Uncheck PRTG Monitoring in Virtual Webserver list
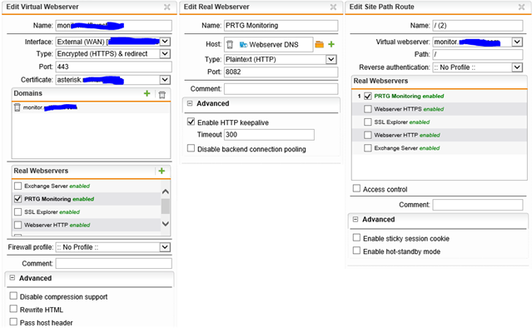The image size is (532, 328). click(18, 199)
